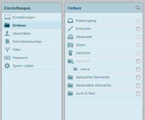
Task: Click the search magnifier icon in Ordner header
Action: pyautogui.click(x=138, y=8)
